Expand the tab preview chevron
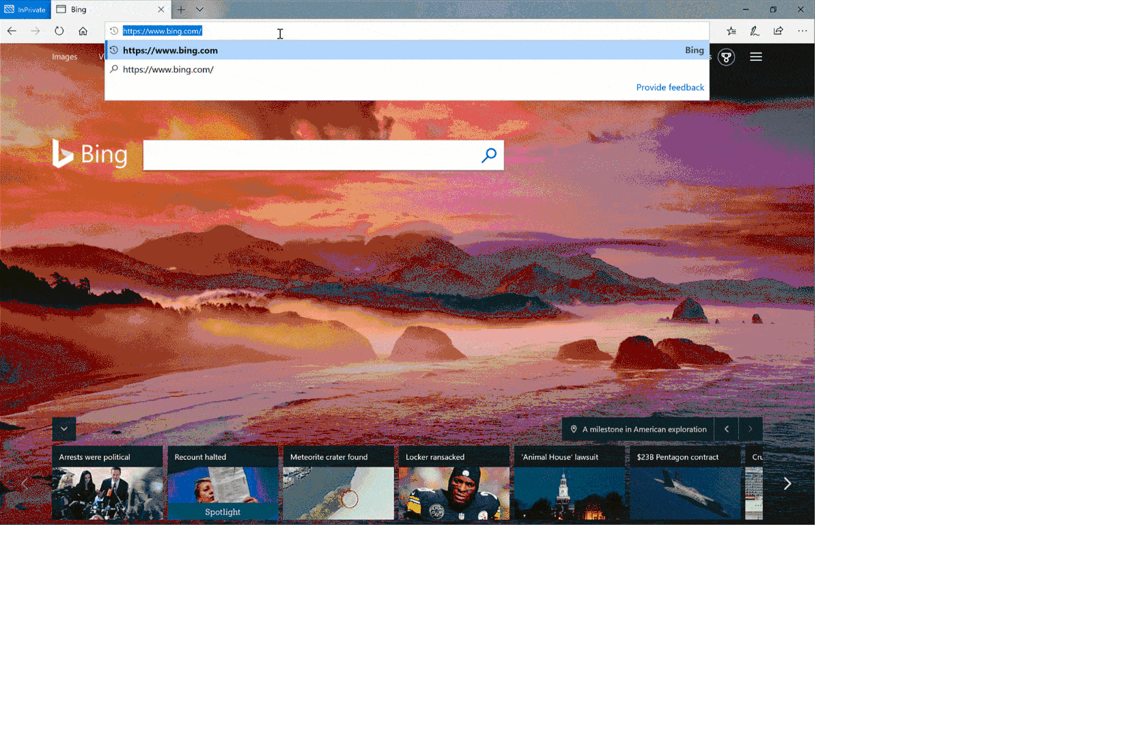The image size is (1146, 738). click(200, 10)
